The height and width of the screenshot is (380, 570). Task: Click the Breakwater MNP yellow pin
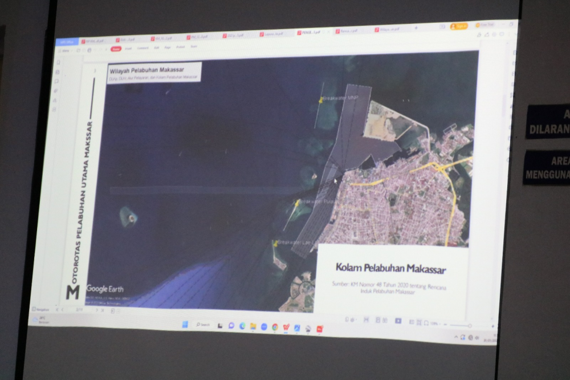320,100
